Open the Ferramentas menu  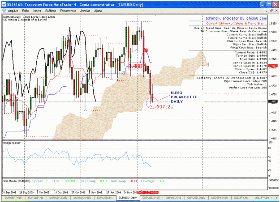(68, 11)
